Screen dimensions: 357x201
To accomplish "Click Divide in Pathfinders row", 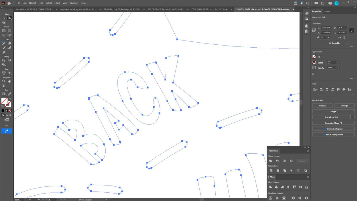I will point(271,171).
